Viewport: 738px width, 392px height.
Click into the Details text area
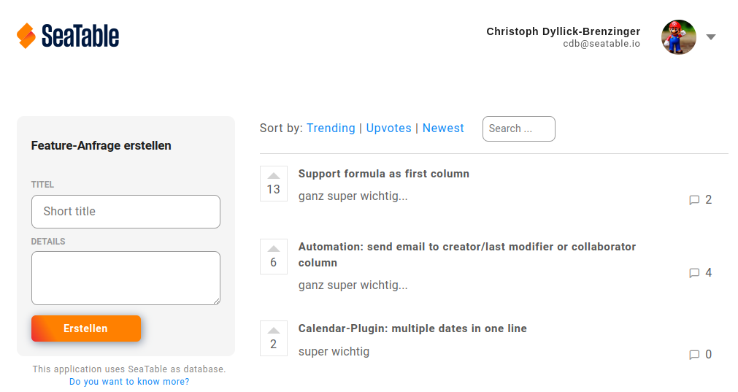click(x=126, y=278)
